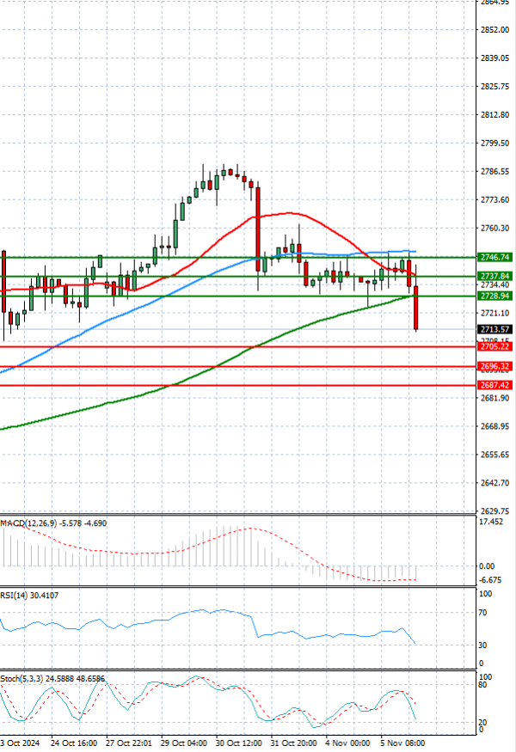Click the 2721.10 price scale value
This screenshot has height=752, width=516.
tap(494, 313)
